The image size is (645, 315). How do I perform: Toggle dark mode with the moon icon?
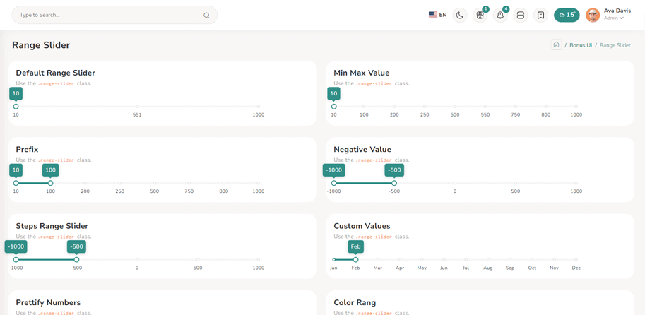pyautogui.click(x=460, y=15)
